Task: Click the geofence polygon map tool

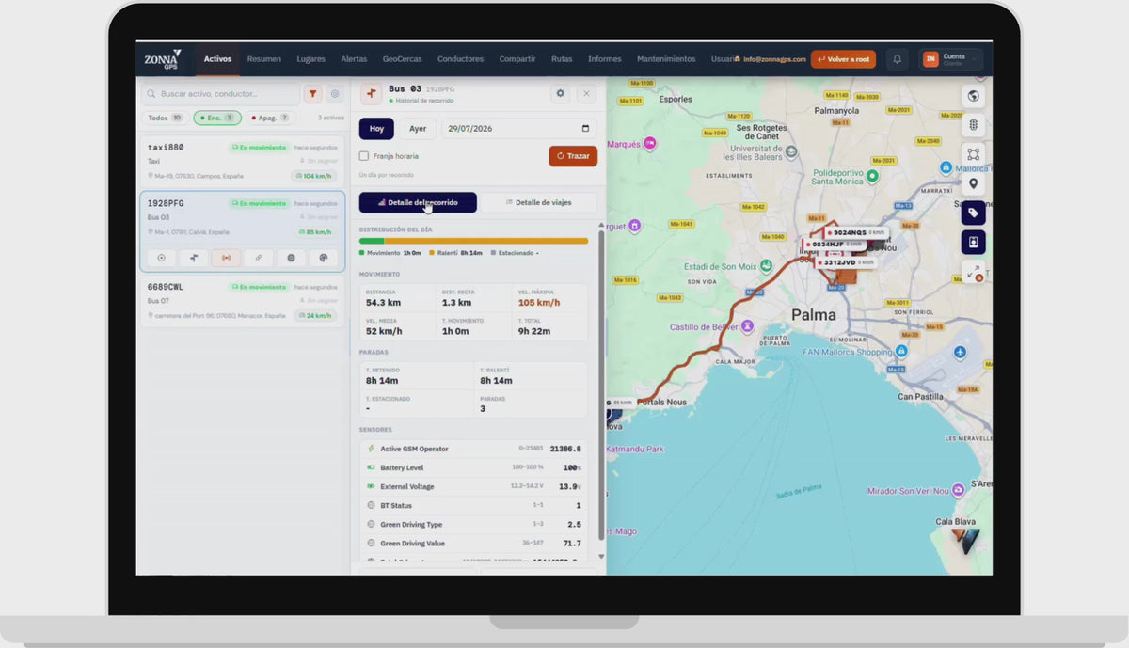Action: point(973,154)
